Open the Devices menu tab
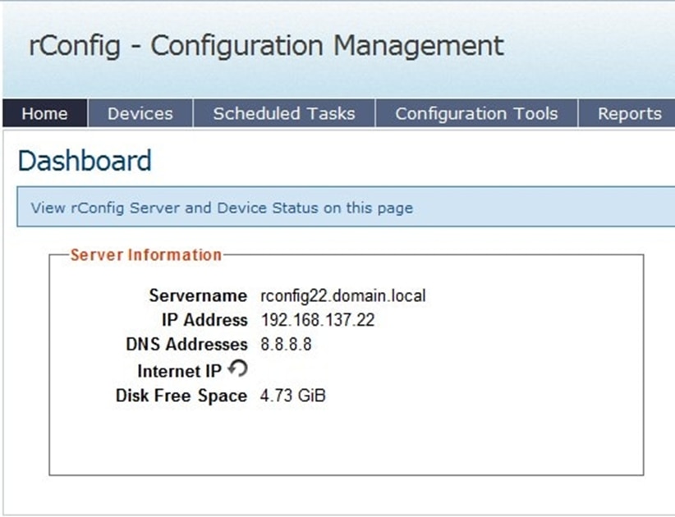 [x=140, y=113]
